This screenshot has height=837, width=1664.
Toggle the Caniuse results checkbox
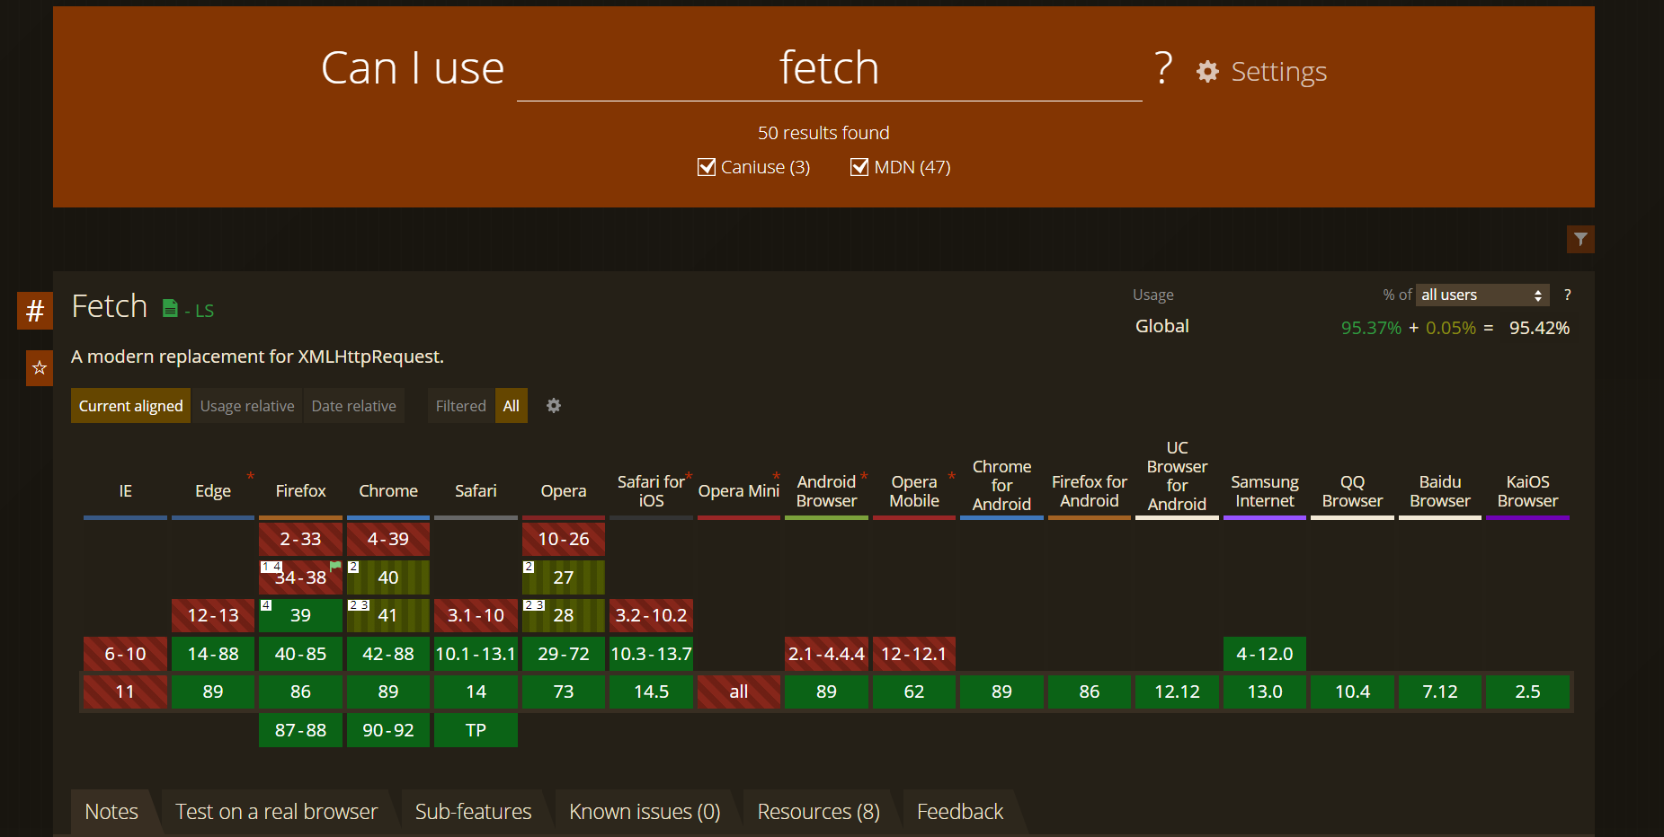point(707,167)
